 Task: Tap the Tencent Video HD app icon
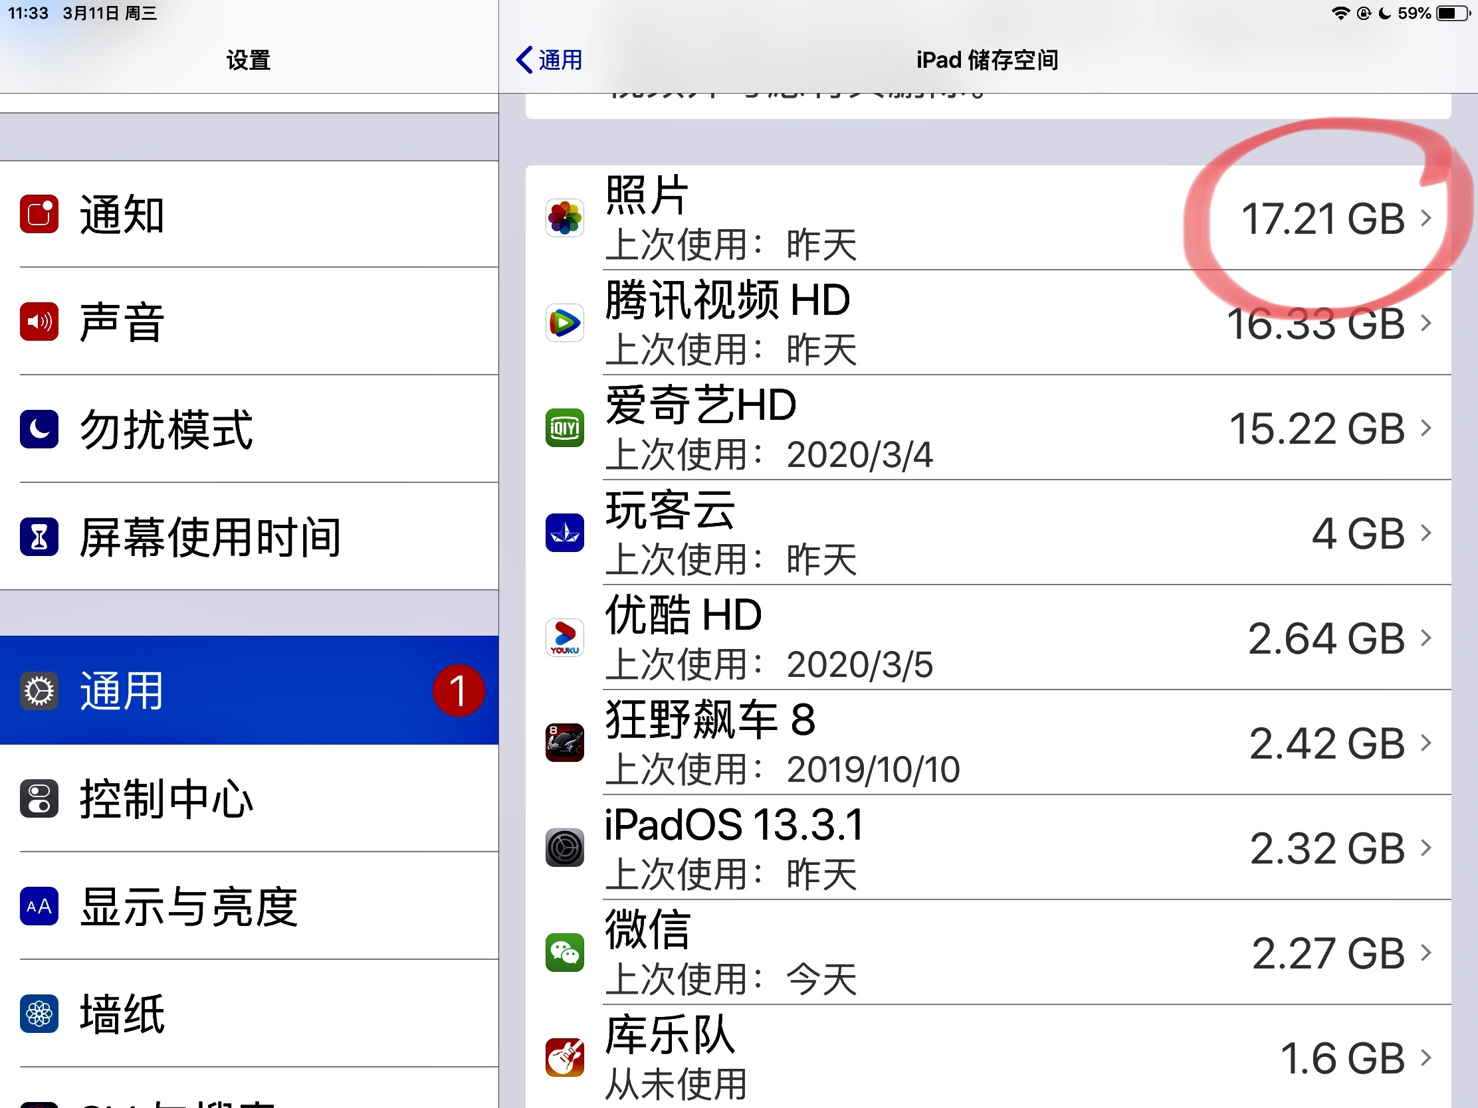tap(565, 323)
